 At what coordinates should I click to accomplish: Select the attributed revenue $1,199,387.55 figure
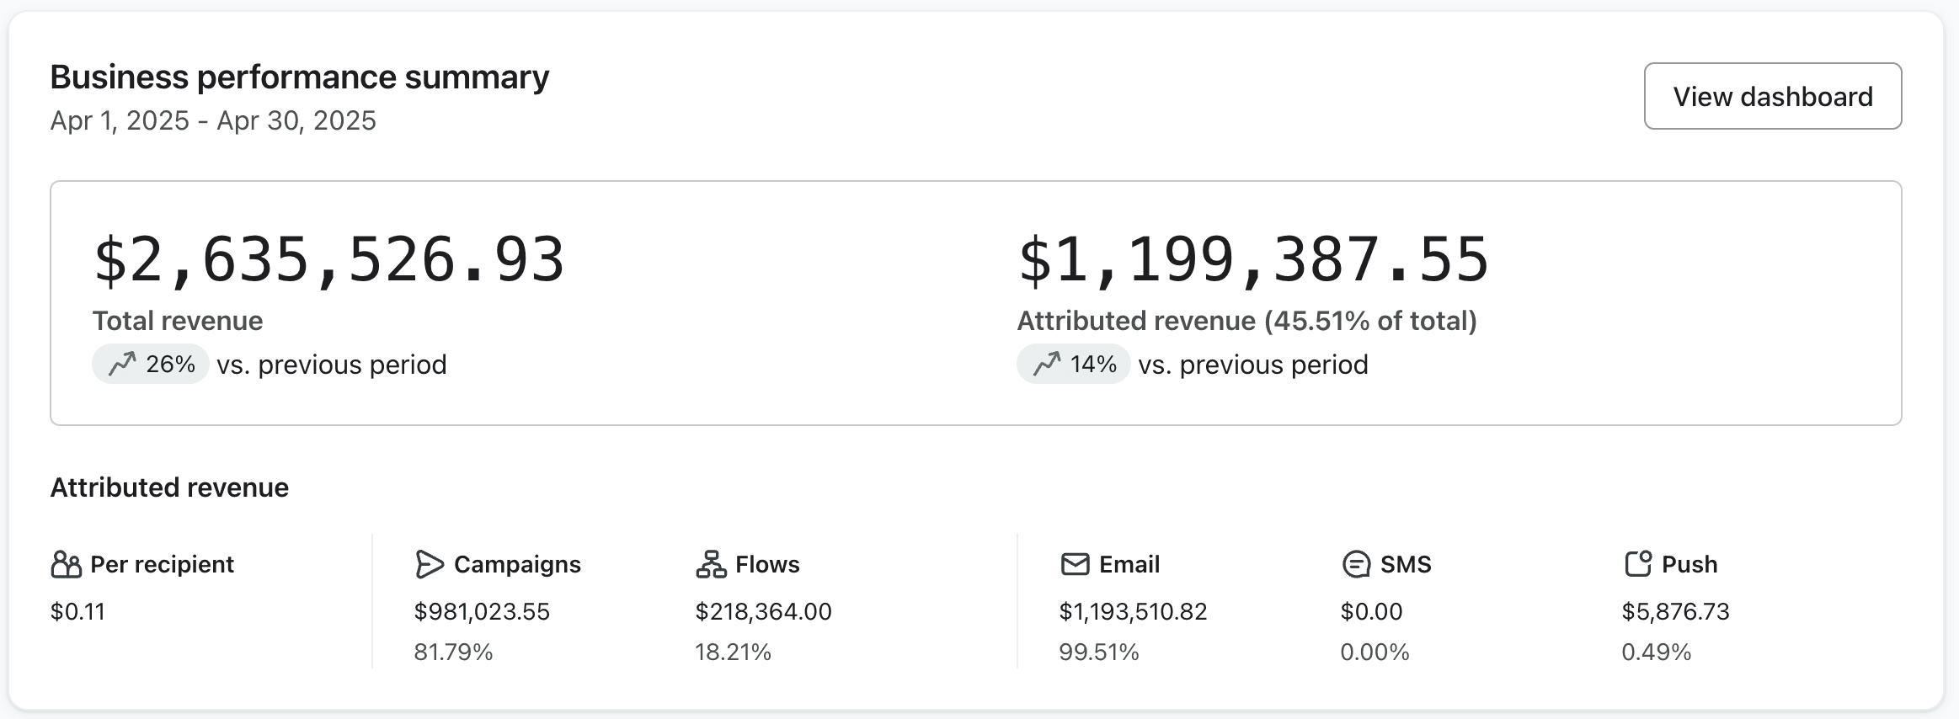pyautogui.click(x=1253, y=259)
